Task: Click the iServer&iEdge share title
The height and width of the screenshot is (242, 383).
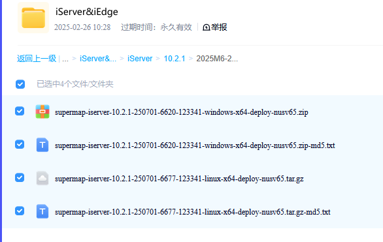Action: coord(87,12)
